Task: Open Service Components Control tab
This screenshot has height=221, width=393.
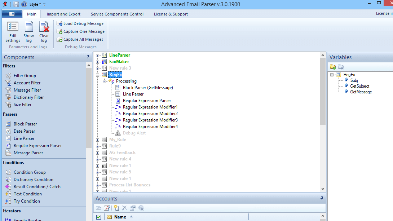Action: 117,14
